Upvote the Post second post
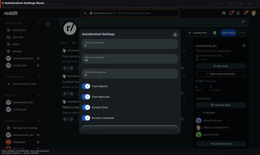The width and height of the screenshot is (260, 155). 65,68
